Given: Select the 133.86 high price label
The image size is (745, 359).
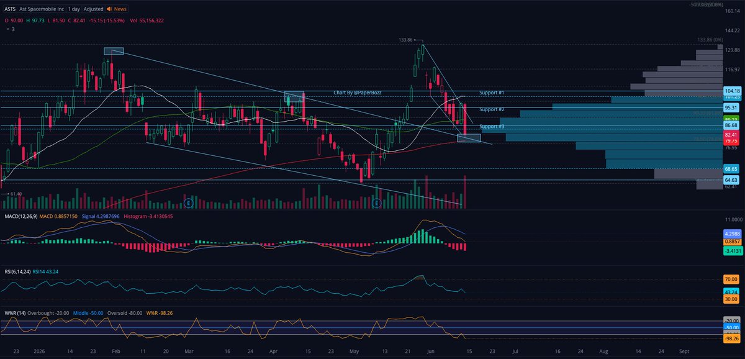Looking at the screenshot, I should point(406,39).
